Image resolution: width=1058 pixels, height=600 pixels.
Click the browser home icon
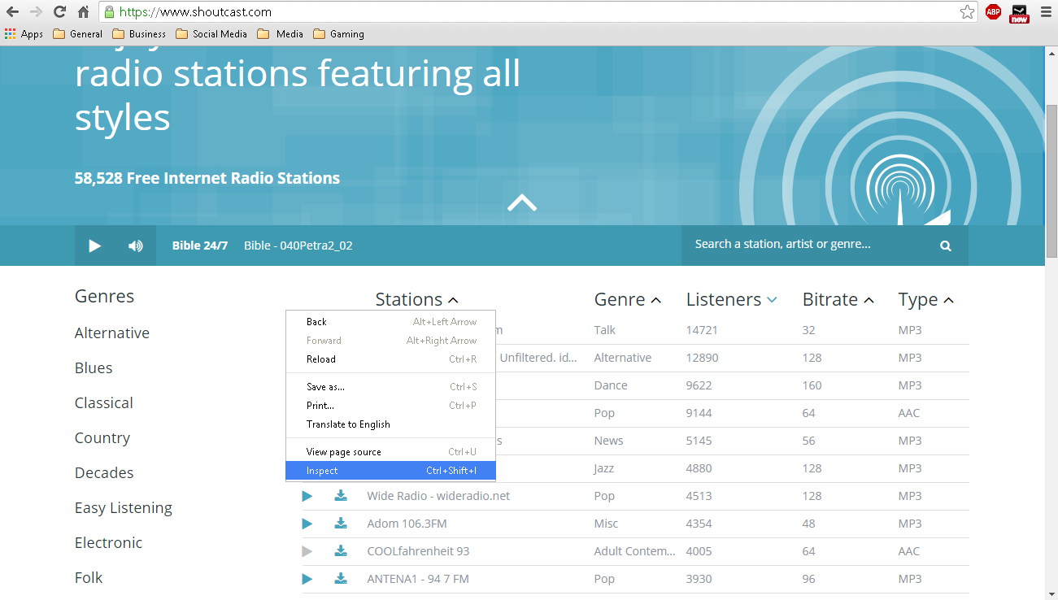click(x=84, y=12)
